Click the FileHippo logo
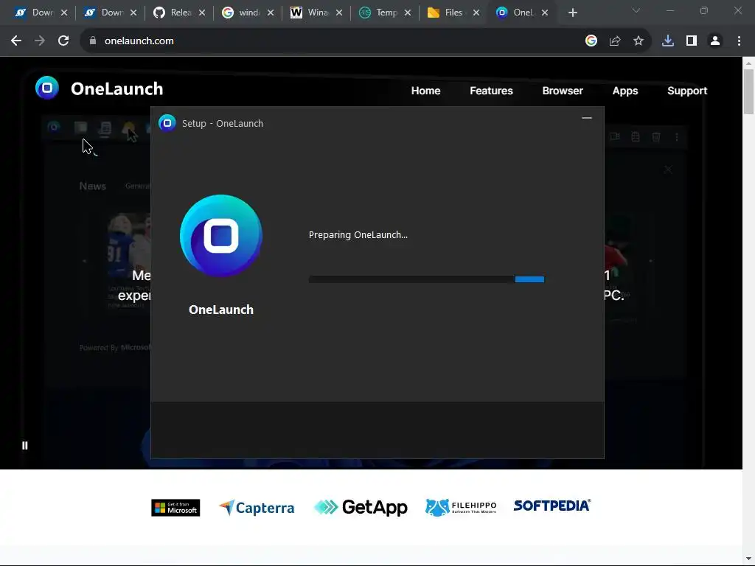Viewport: 755px width, 566px height. (461, 507)
